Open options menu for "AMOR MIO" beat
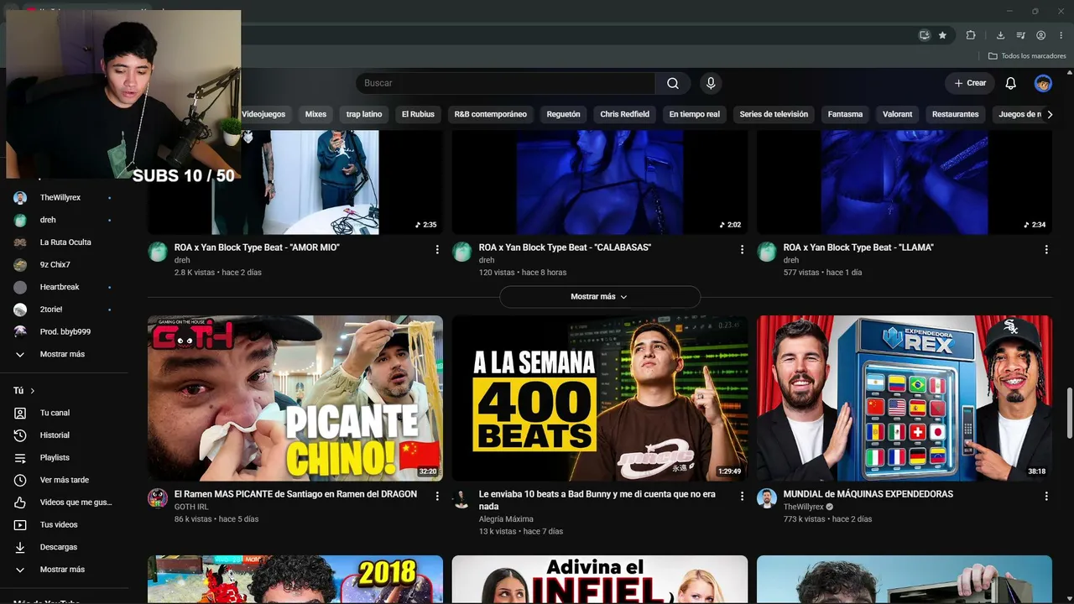1074x604 pixels. 437,249
